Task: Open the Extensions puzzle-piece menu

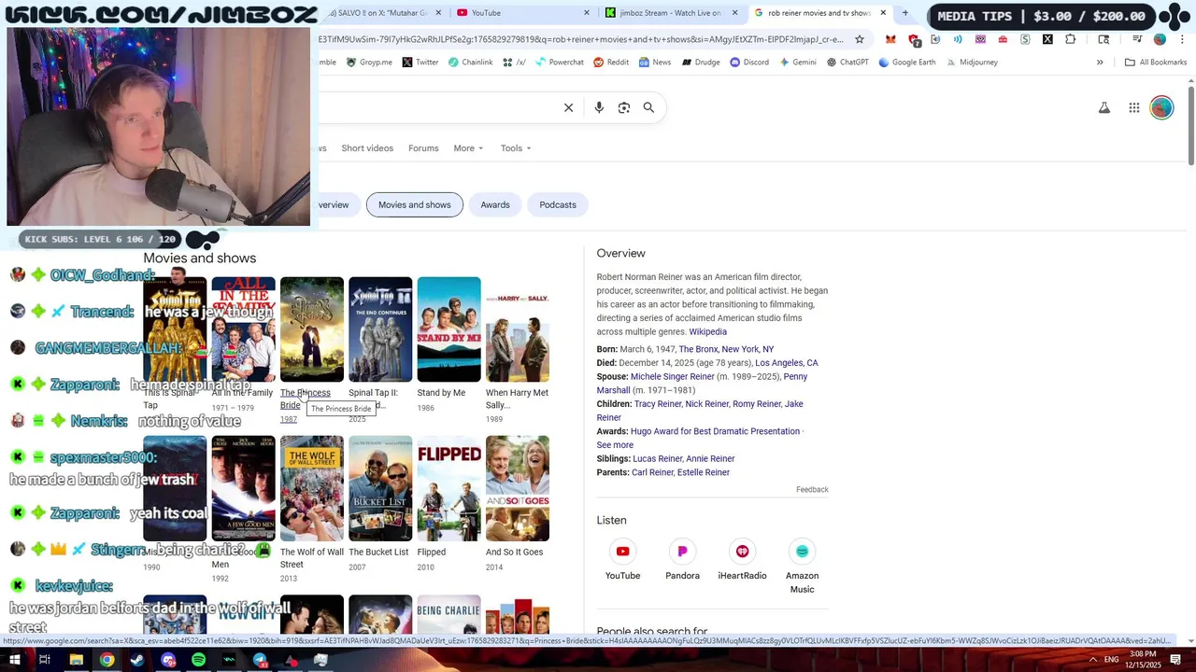Action: [1071, 39]
